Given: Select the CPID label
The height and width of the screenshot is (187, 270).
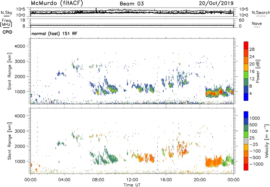Looking at the screenshot, I should pyautogui.click(x=7, y=32).
